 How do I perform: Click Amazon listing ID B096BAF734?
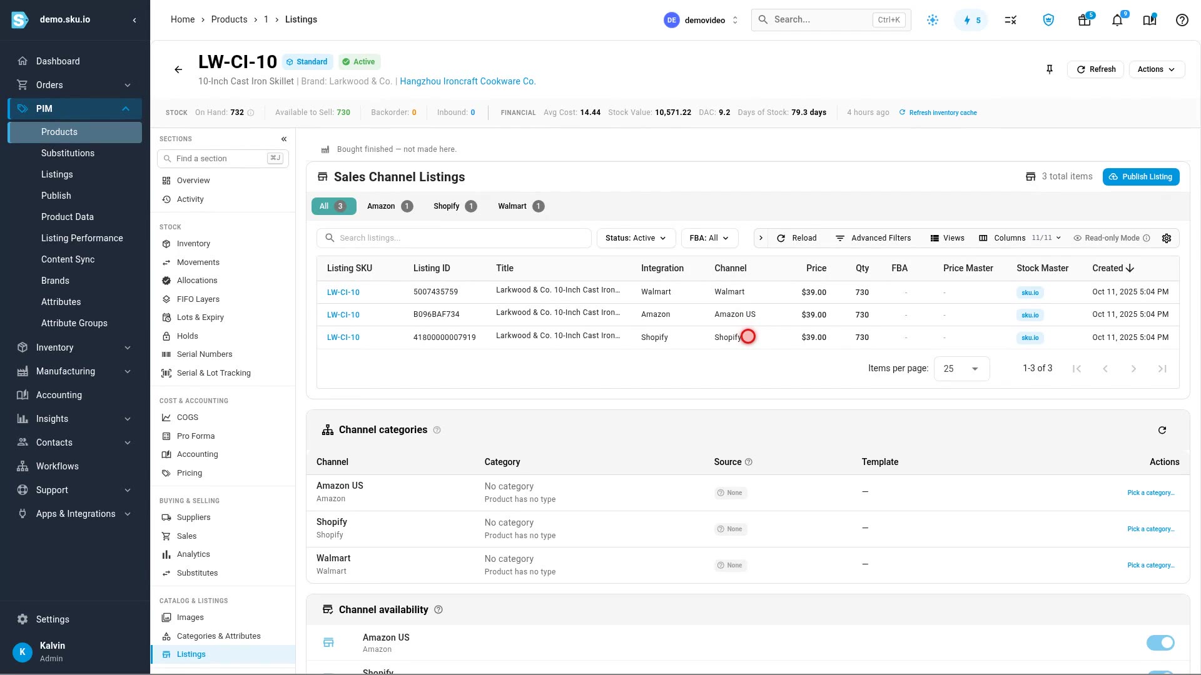(436, 314)
